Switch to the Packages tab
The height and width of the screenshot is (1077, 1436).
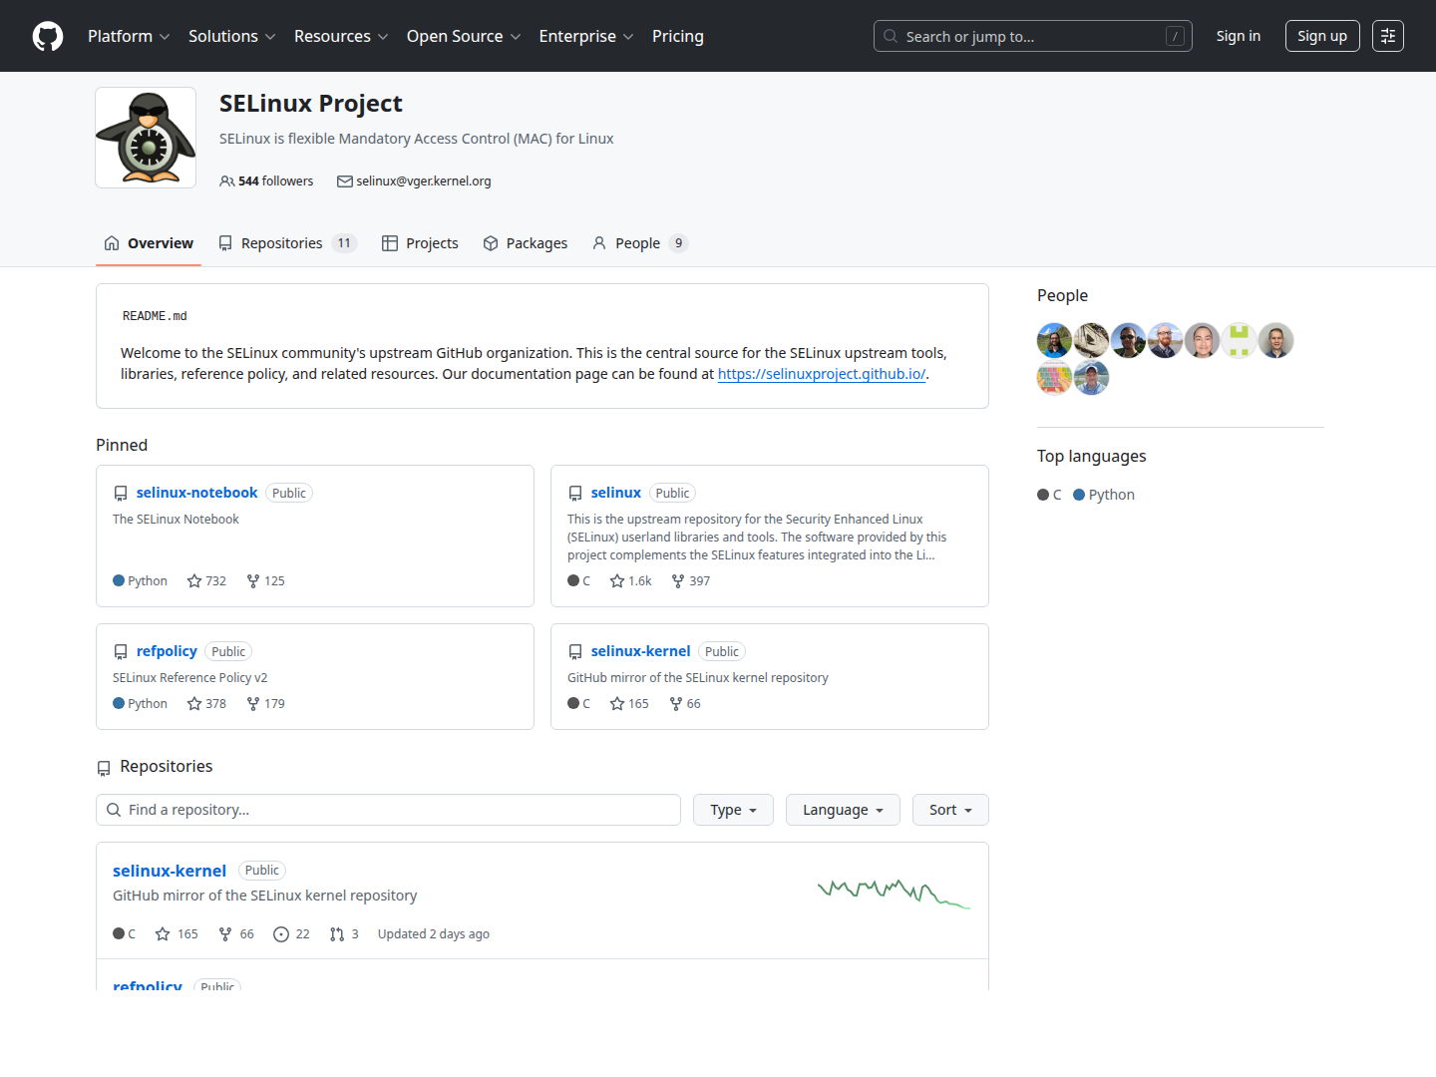pos(525,243)
